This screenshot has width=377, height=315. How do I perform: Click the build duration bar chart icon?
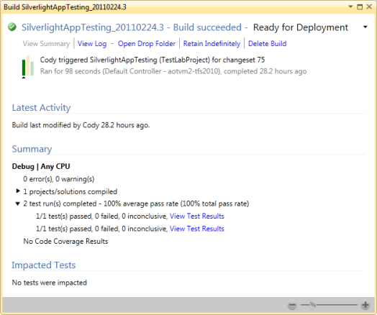click(x=27, y=67)
